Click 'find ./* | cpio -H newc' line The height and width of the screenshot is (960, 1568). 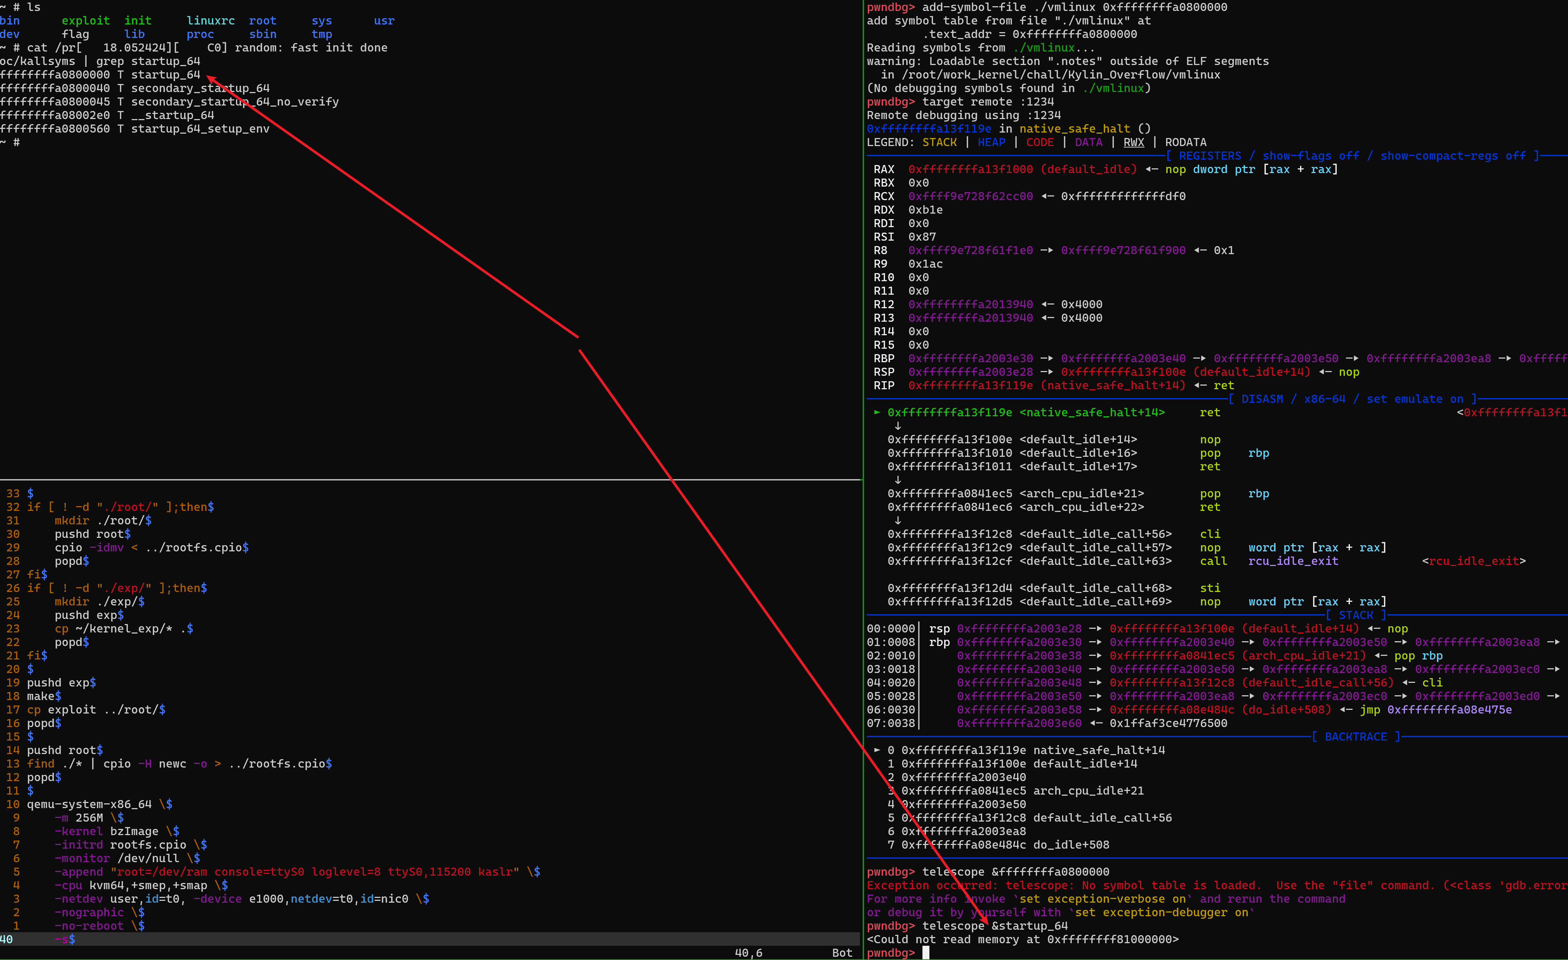click(x=179, y=764)
